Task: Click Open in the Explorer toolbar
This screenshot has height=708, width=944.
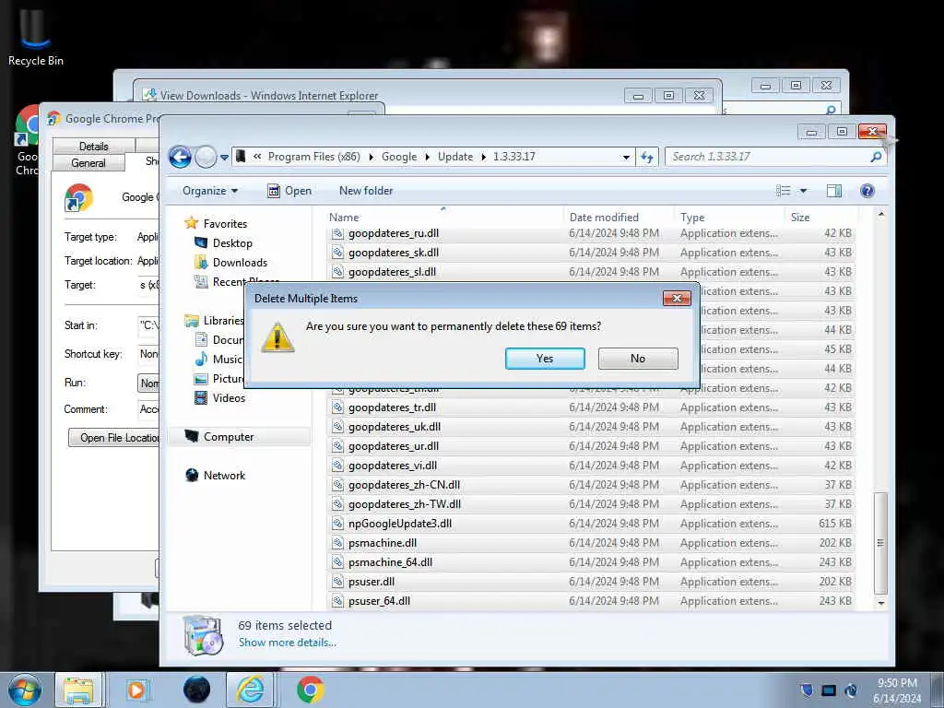Action: (289, 191)
